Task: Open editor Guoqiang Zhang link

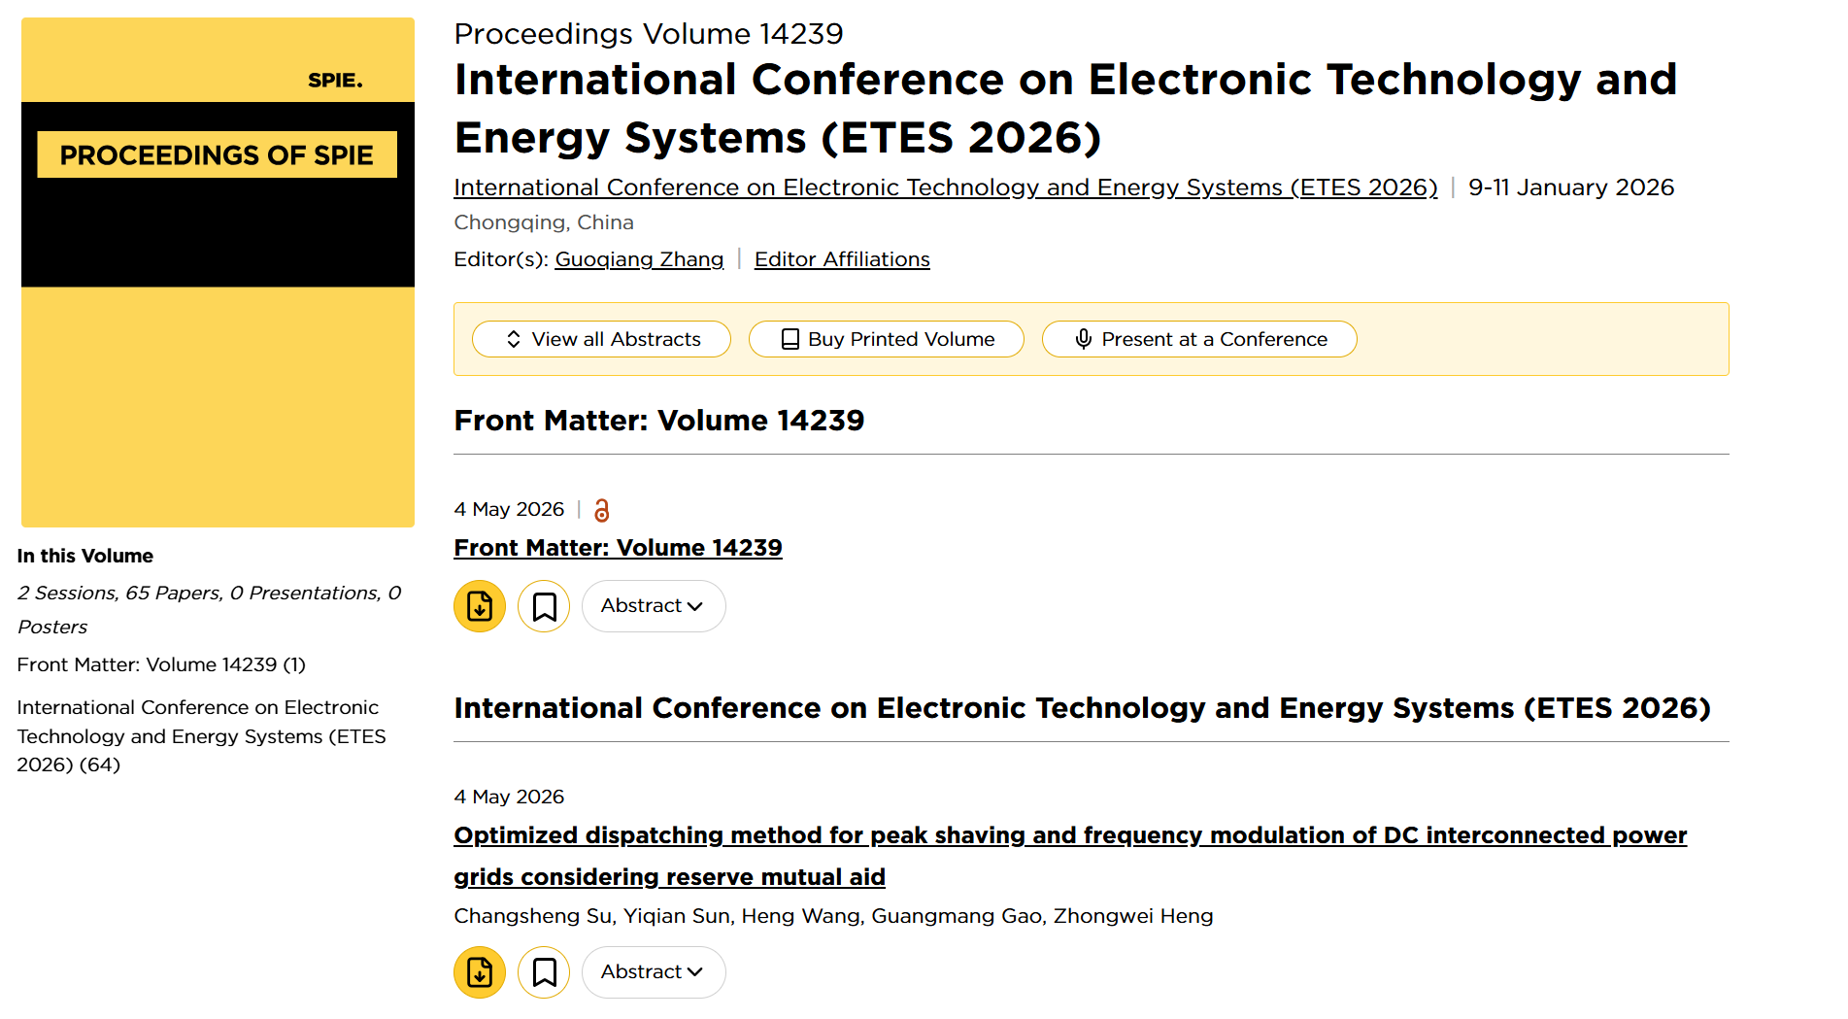Action: [x=639, y=259]
